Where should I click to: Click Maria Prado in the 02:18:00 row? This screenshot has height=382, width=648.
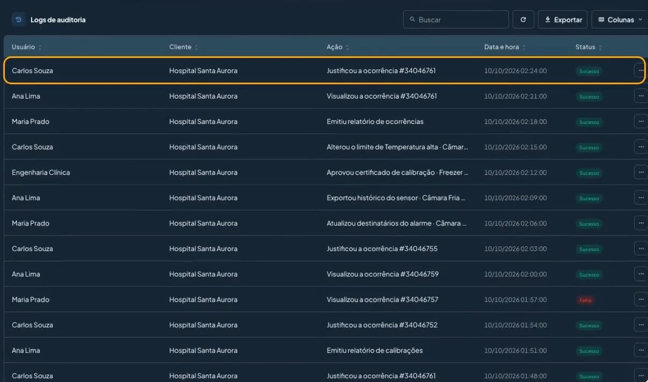pos(31,121)
